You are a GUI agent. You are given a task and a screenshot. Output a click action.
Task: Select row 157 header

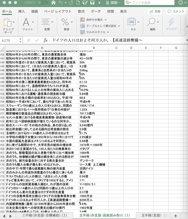pyautogui.click(x=3, y=113)
